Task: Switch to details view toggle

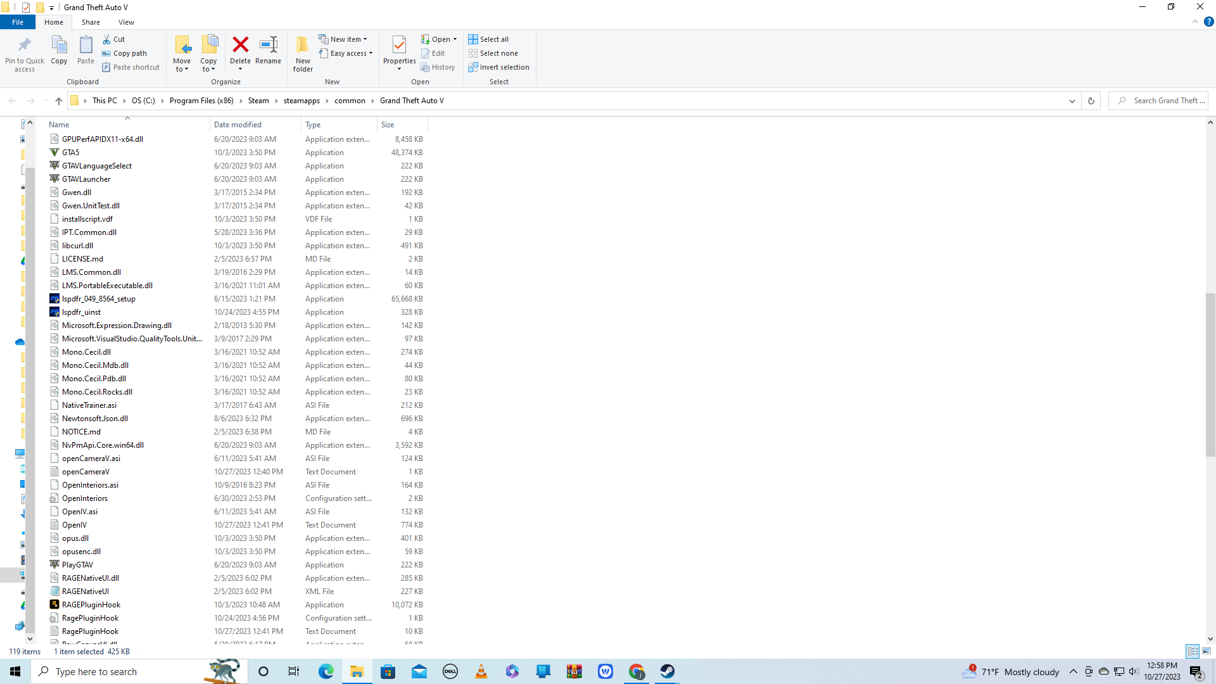Action: pyautogui.click(x=1193, y=651)
